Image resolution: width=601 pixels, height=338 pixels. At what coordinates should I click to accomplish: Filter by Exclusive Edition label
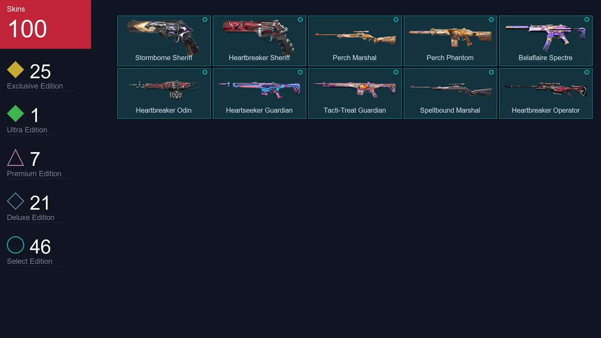coord(35,86)
